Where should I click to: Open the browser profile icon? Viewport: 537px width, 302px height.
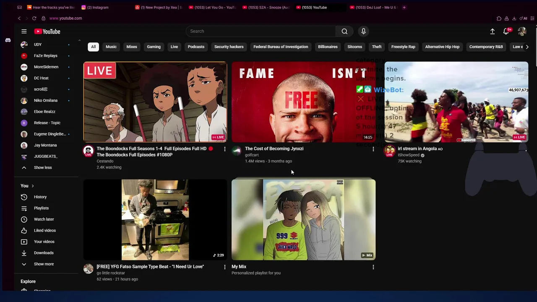click(x=506, y=18)
